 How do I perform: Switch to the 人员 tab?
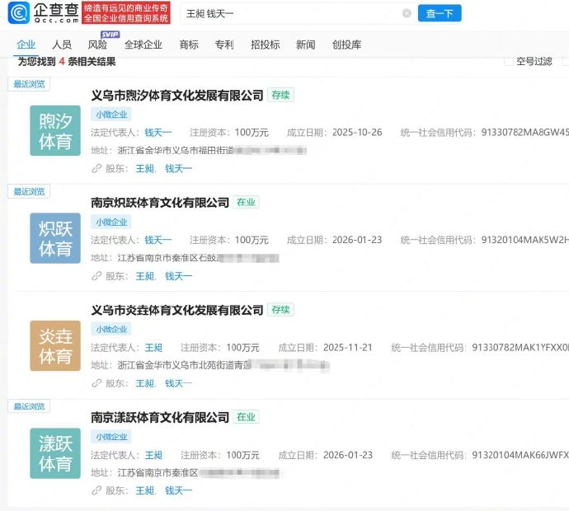[x=62, y=45]
